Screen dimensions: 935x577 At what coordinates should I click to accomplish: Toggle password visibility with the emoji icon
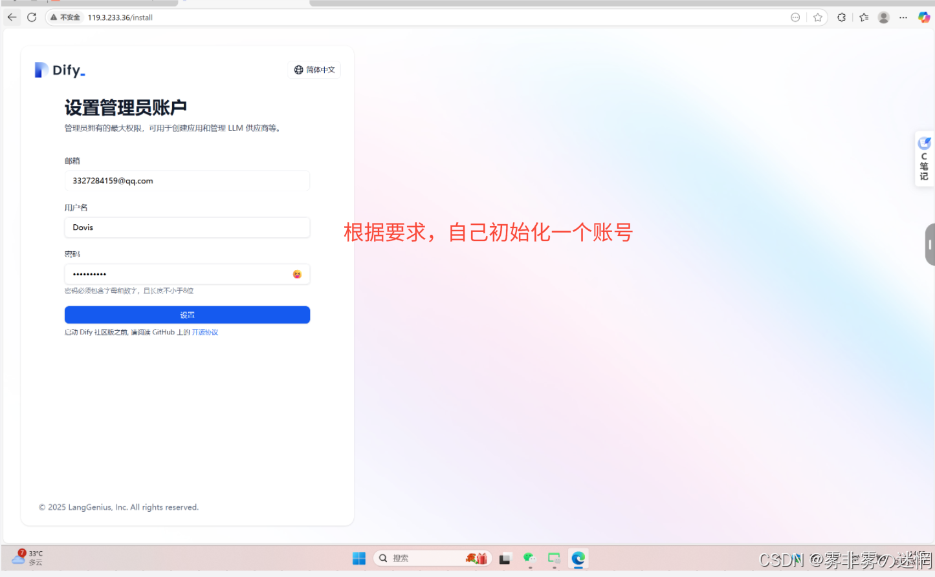297,274
